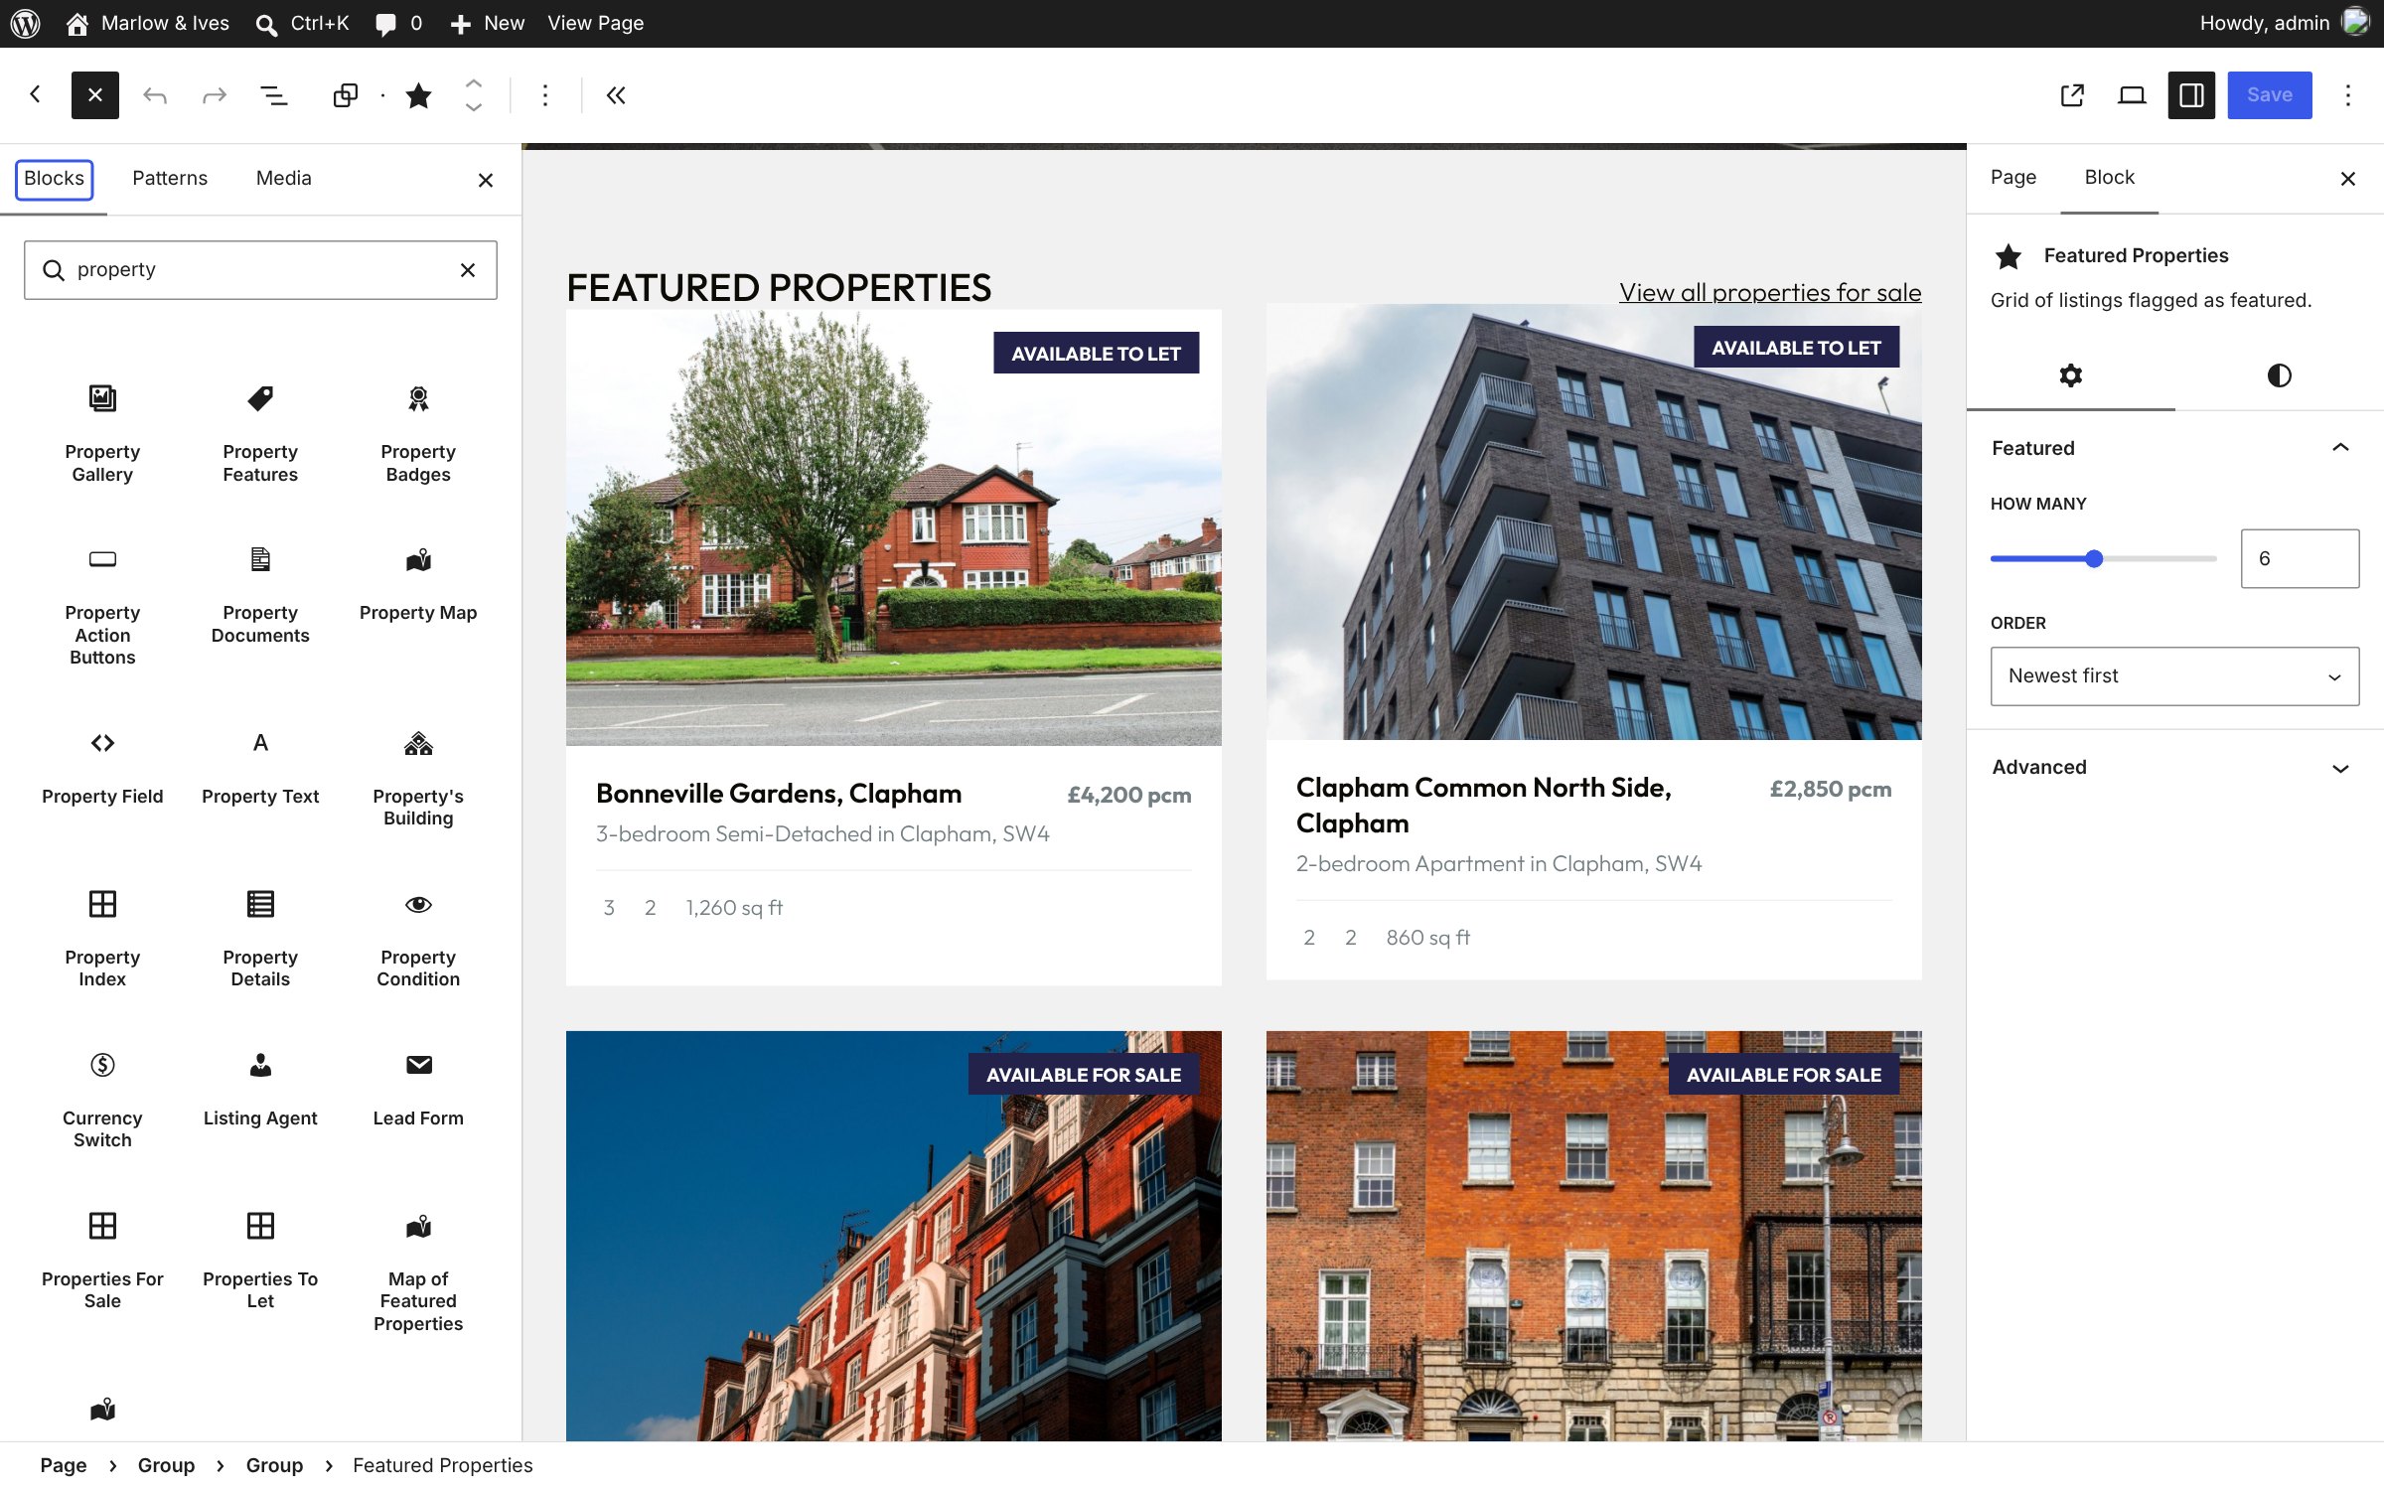This screenshot has height=1490, width=2384.
Task: Open the Document Overview list
Action: click(273, 95)
